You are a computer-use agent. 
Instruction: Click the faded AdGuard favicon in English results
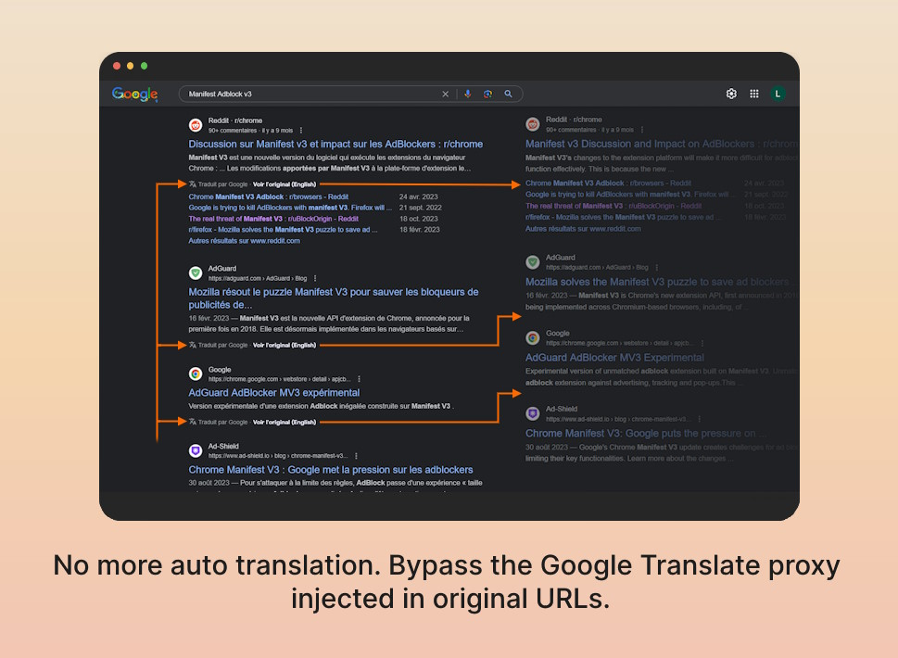(533, 262)
